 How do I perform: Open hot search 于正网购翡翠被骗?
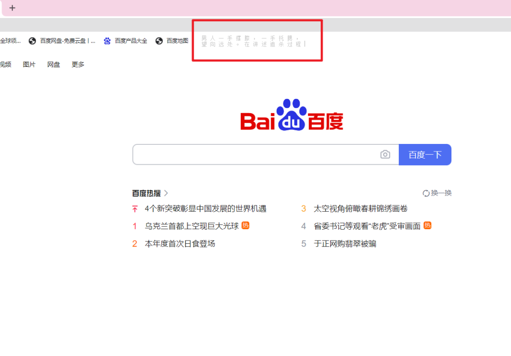[x=345, y=243]
